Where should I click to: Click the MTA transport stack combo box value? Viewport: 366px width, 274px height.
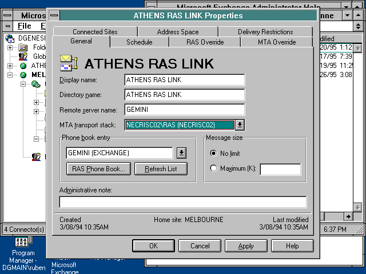[180, 125]
